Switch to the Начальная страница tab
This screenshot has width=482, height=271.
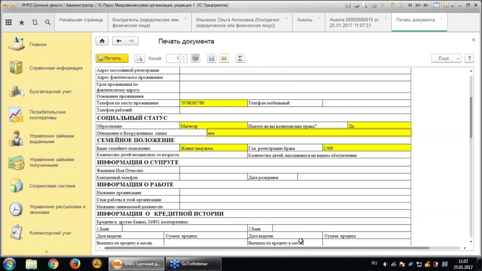pos(81,23)
